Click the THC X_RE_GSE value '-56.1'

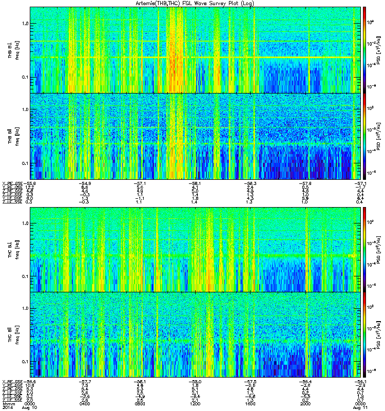(360, 382)
